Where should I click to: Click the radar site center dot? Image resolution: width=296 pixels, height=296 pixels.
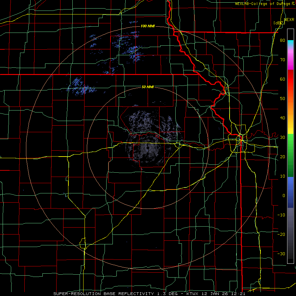click(148, 148)
